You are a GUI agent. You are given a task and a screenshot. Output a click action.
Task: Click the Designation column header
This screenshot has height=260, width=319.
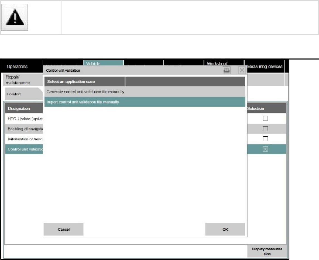coord(24,108)
